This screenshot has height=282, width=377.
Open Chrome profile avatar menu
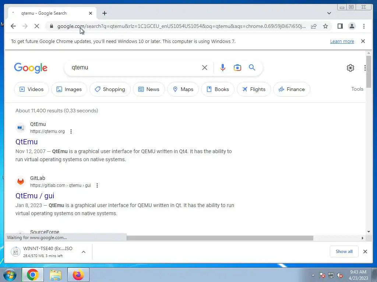click(x=352, y=26)
